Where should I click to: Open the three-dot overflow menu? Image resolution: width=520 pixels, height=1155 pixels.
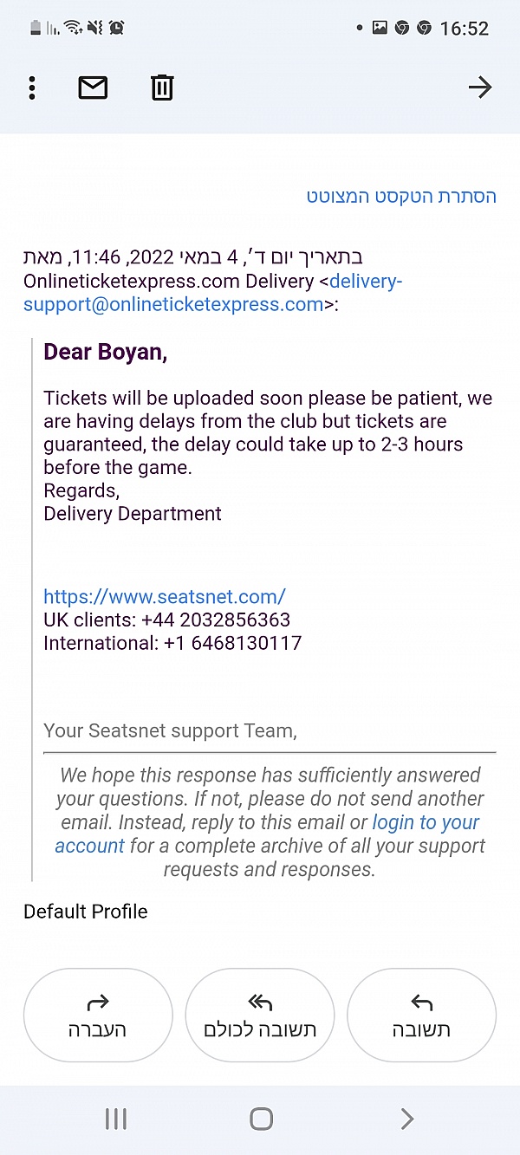32,88
